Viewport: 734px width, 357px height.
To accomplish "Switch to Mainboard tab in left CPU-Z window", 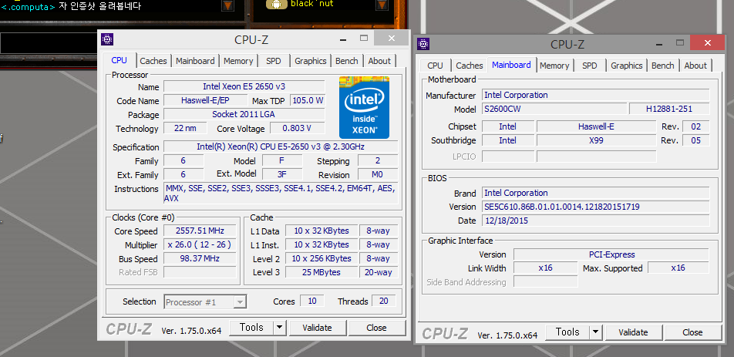I will 195,61.
